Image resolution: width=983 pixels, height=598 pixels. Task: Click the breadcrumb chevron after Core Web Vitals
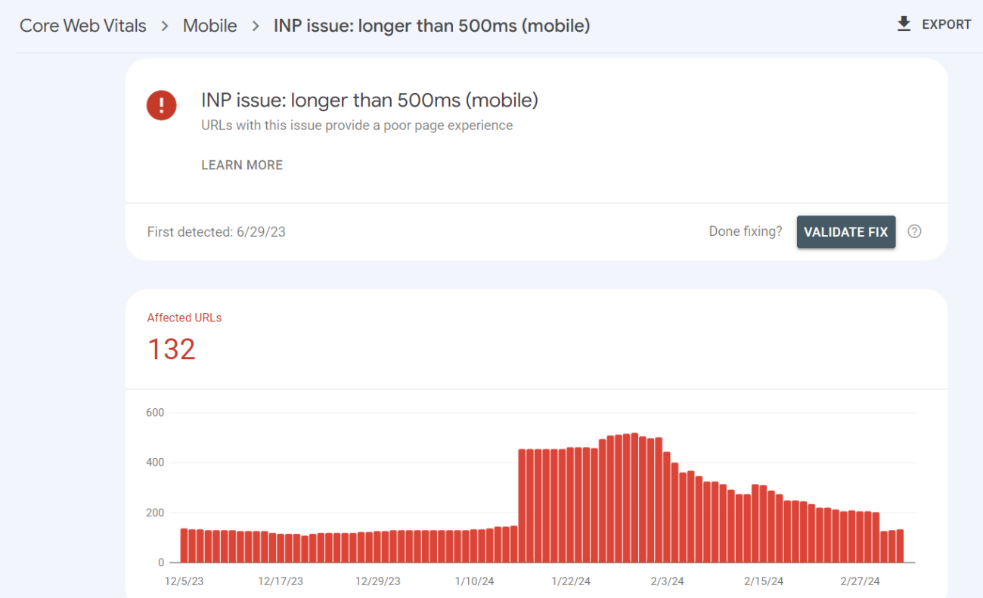click(x=165, y=26)
